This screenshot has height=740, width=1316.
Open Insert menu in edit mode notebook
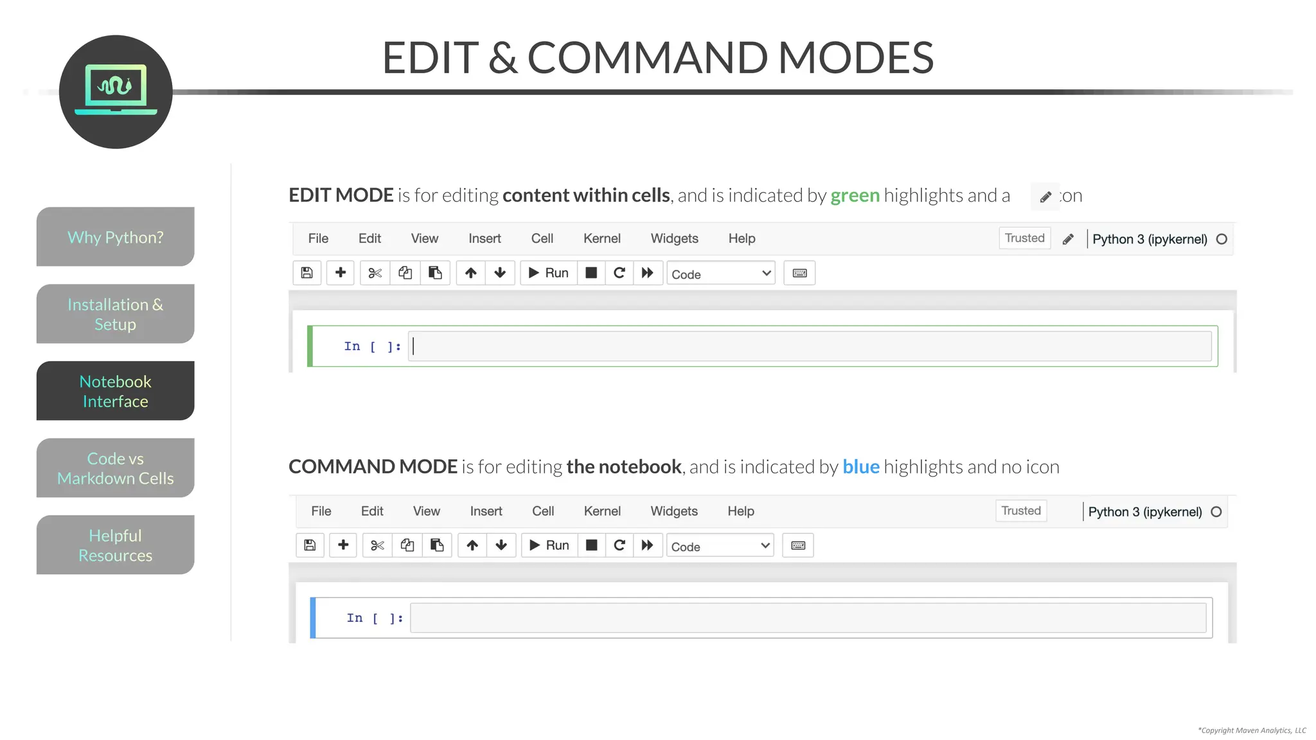[485, 238]
